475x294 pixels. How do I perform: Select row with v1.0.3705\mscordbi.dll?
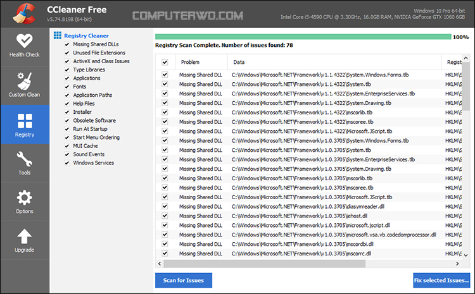point(308,244)
